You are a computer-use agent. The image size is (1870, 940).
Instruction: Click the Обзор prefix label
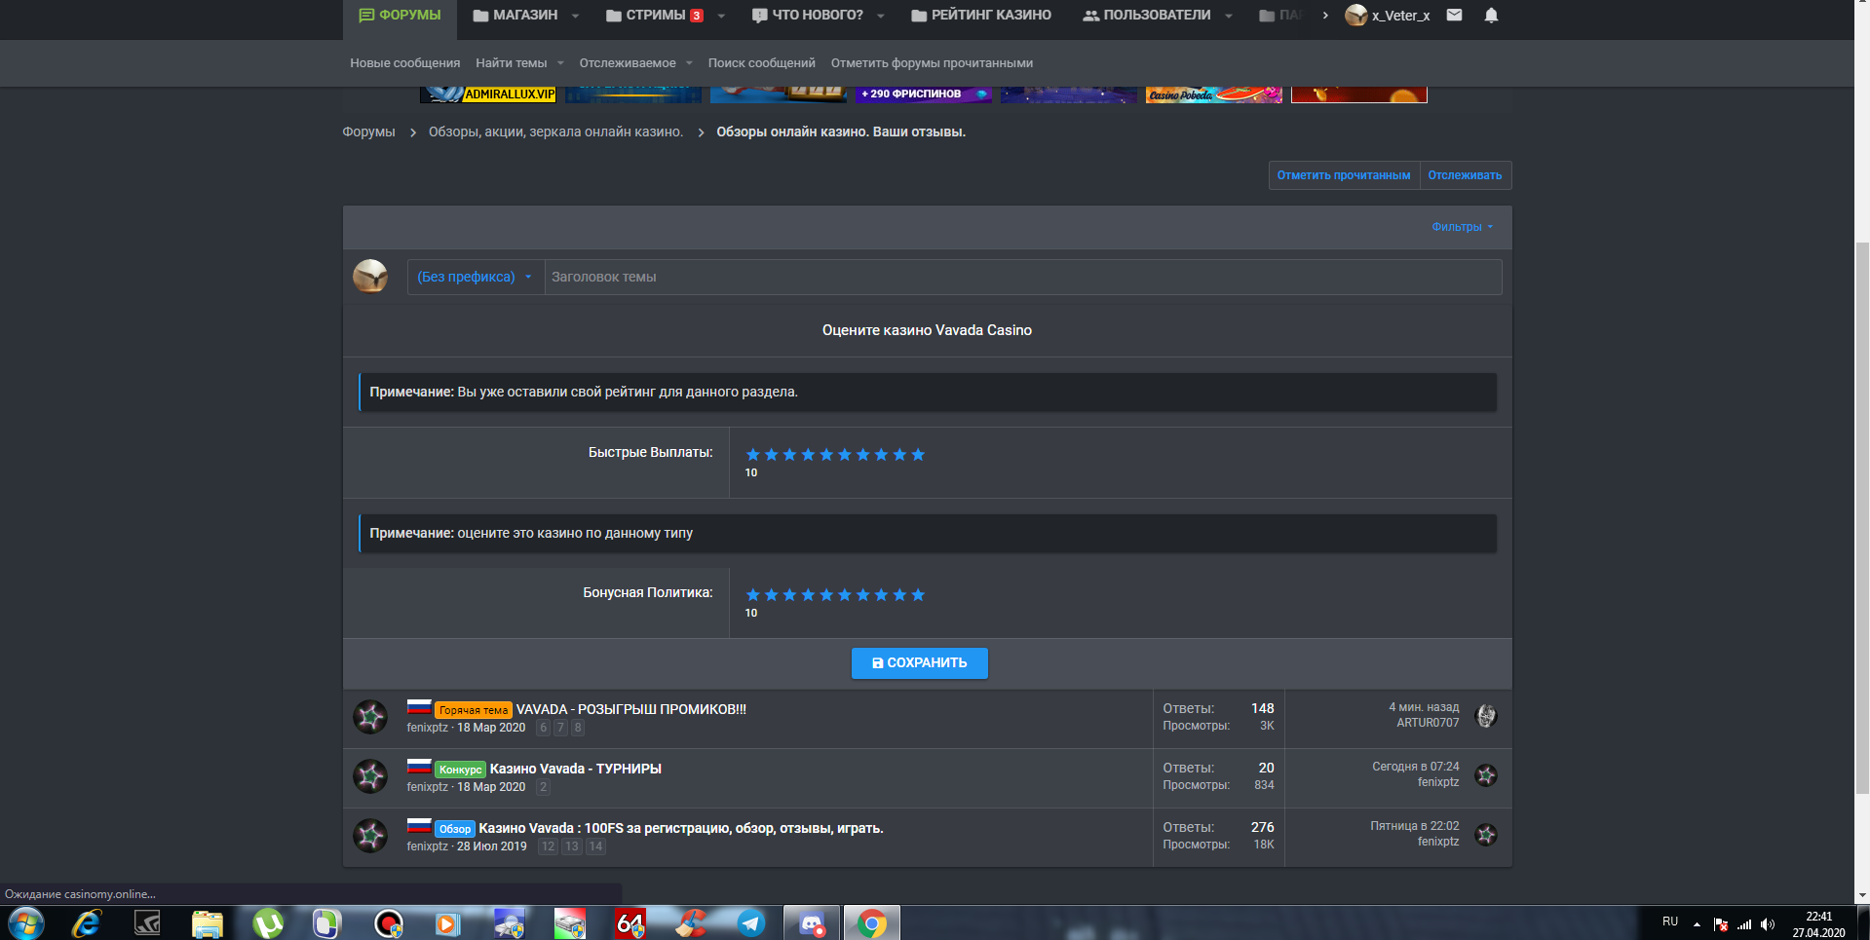click(455, 829)
